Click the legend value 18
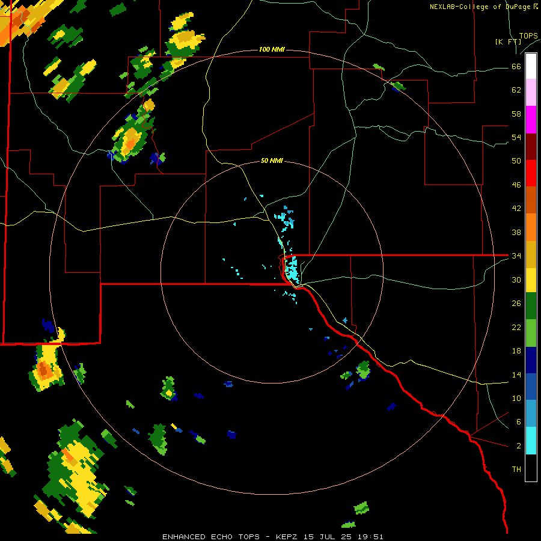This screenshot has height=541, width=541. coord(516,350)
